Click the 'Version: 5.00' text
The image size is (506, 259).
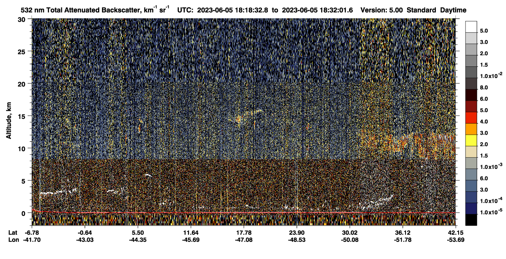(x=382, y=10)
